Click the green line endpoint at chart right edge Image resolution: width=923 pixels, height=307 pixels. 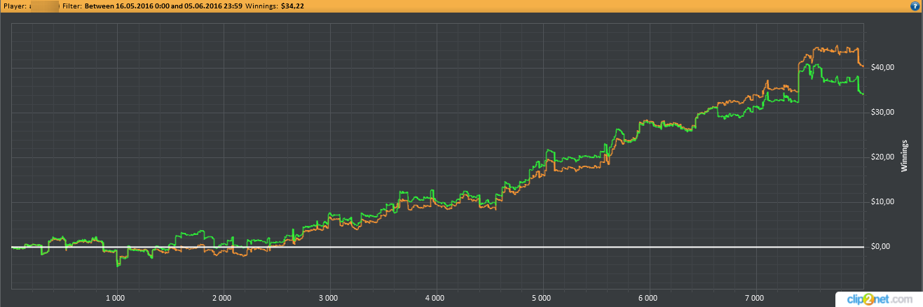click(x=863, y=94)
